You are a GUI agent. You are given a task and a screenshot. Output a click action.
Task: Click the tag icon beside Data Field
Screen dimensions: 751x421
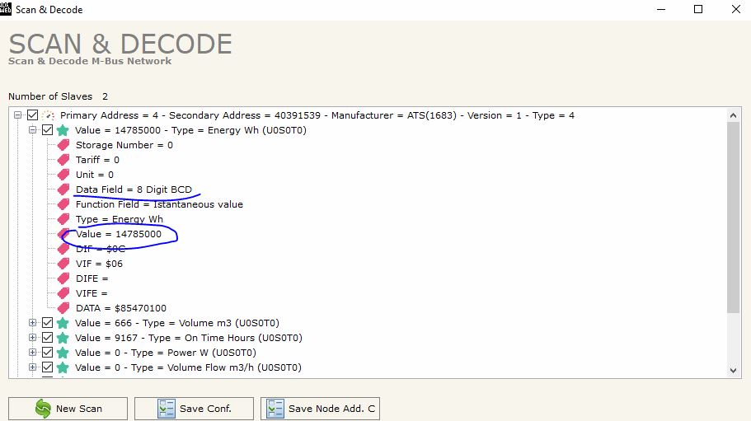point(63,189)
